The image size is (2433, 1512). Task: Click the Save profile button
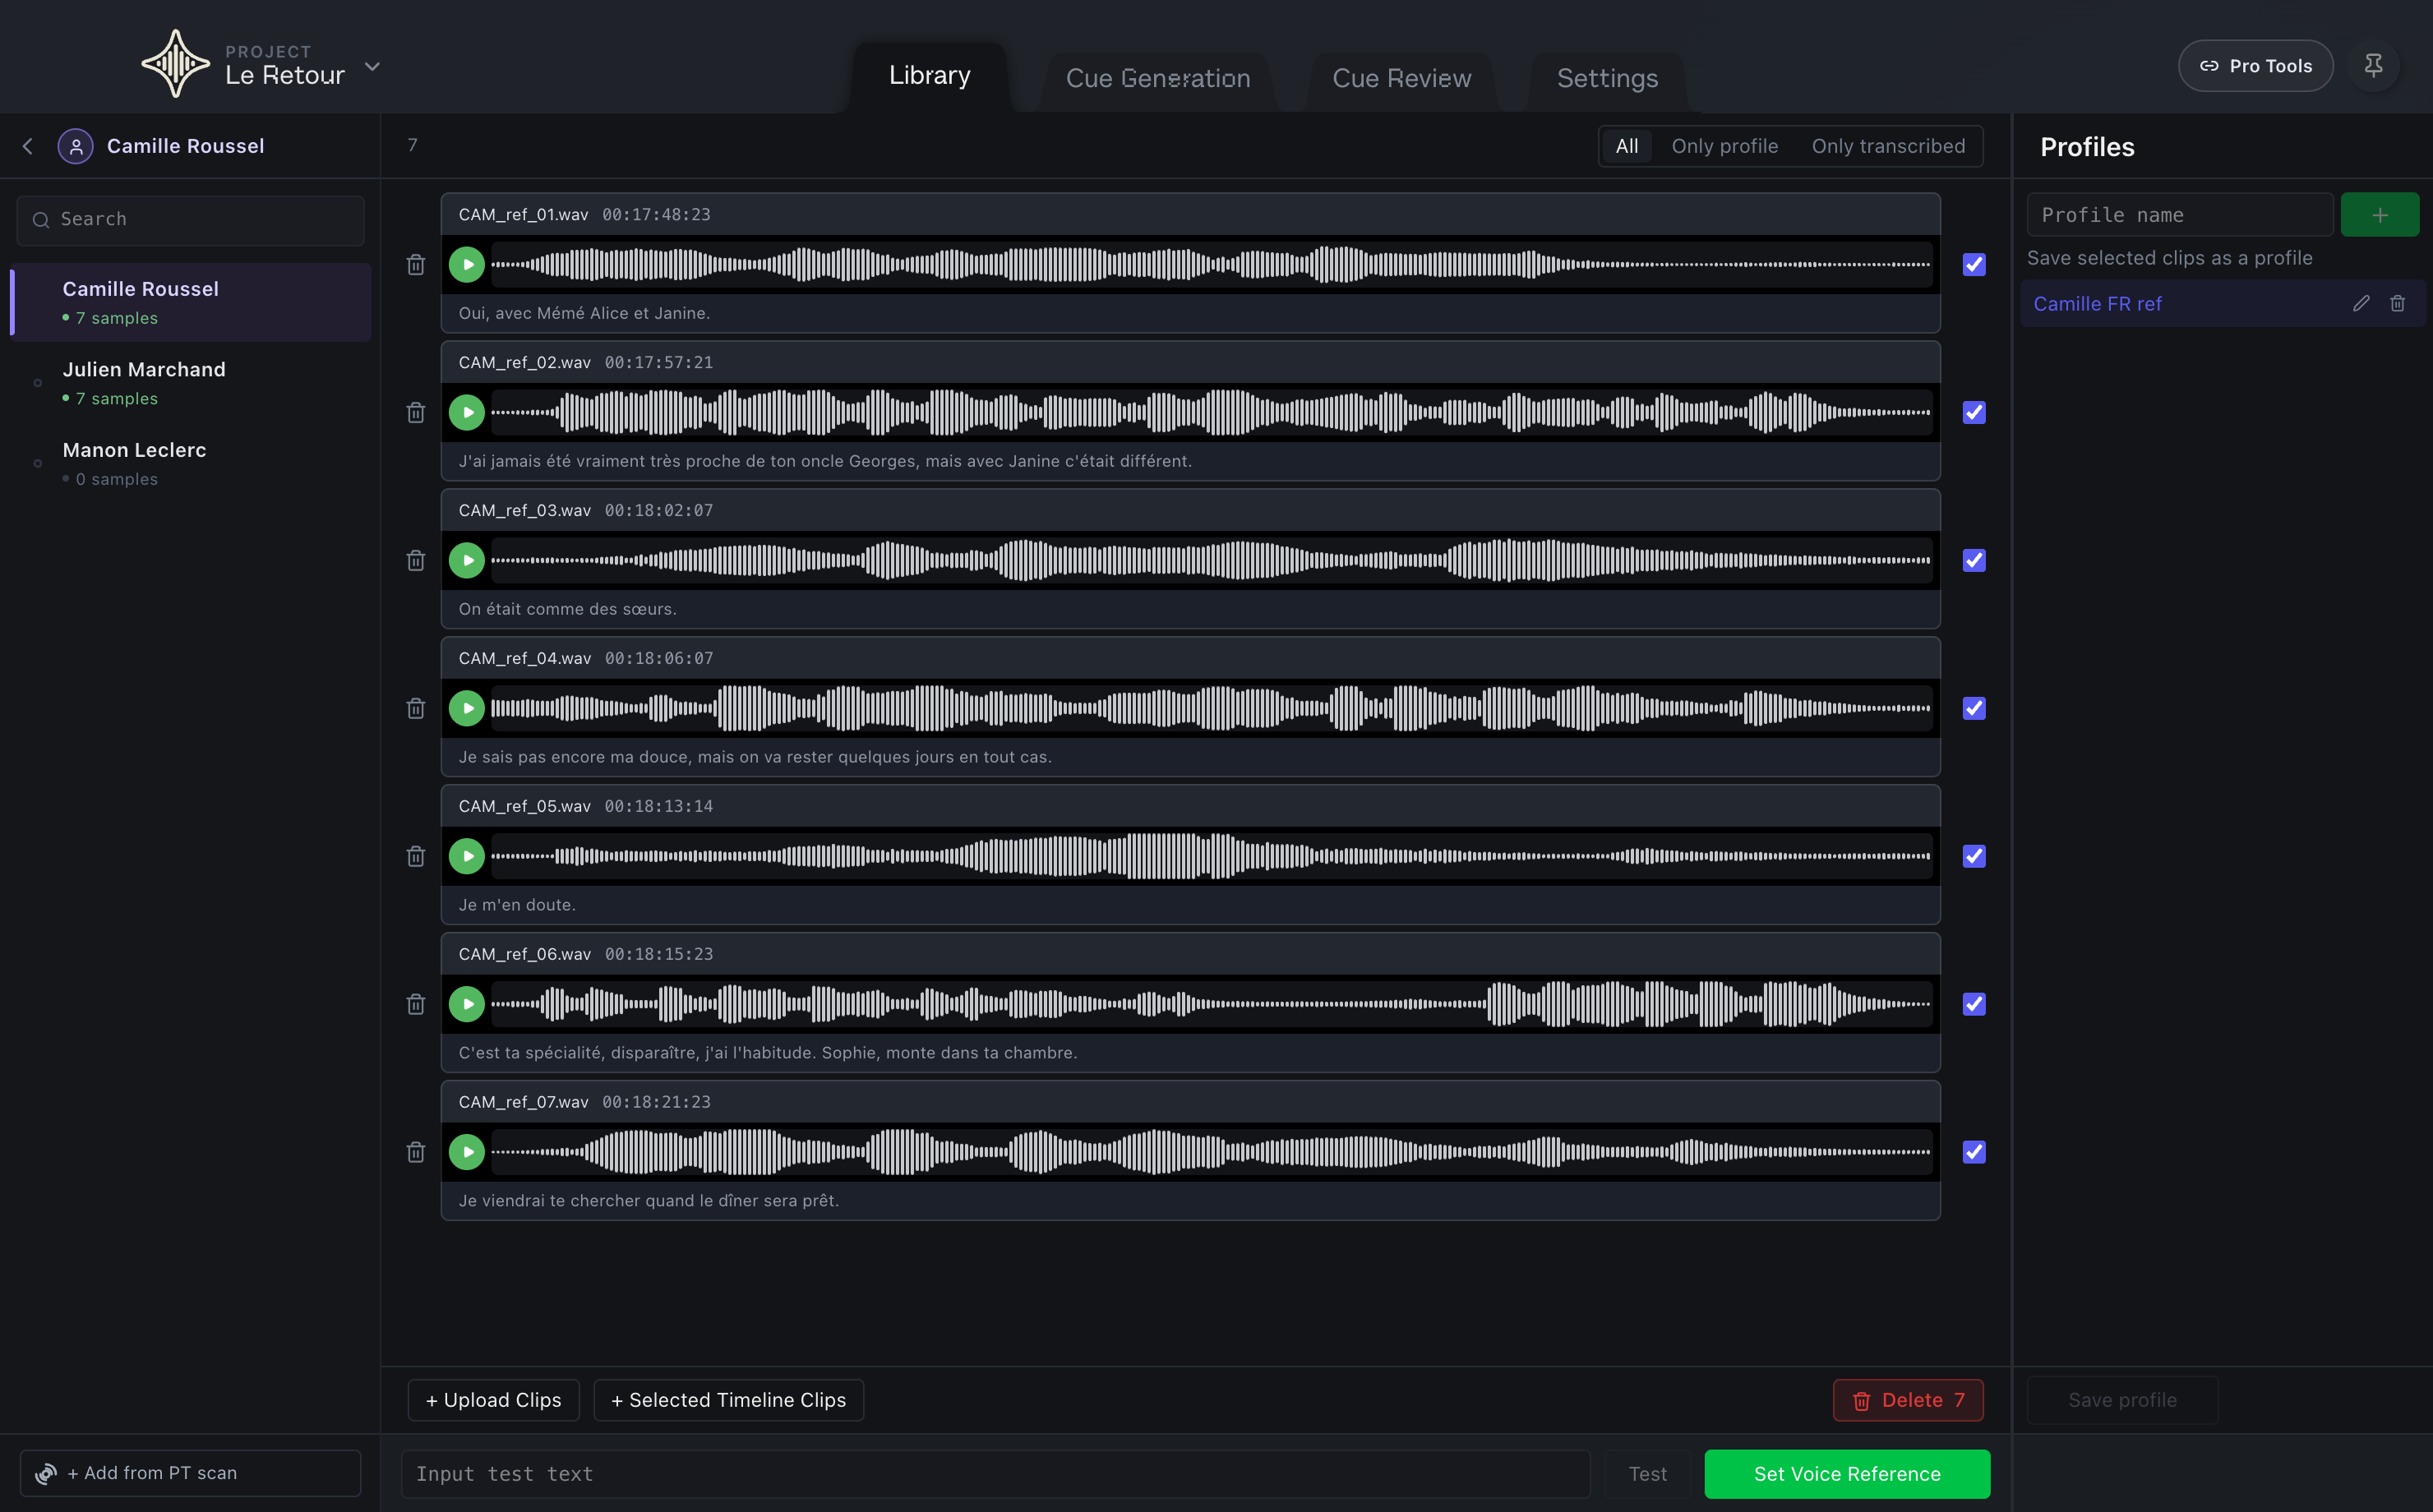click(2122, 1401)
